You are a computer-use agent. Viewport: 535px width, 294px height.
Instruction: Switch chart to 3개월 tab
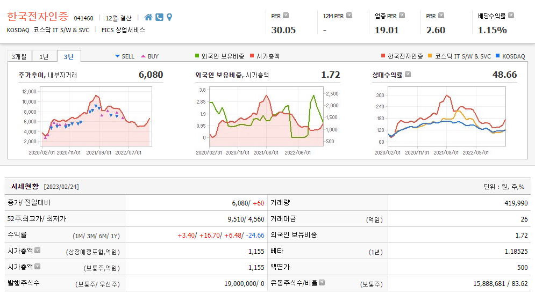click(x=19, y=56)
